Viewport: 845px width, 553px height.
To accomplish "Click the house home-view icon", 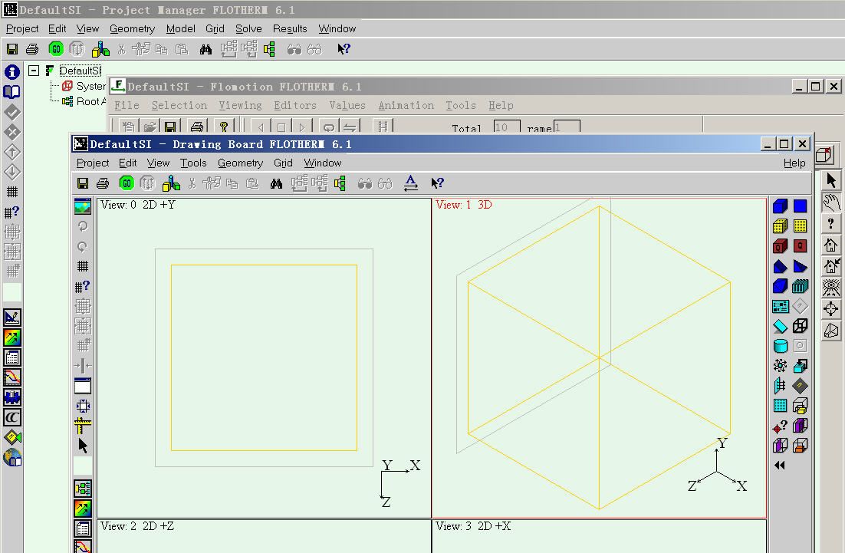I will click(831, 245).
